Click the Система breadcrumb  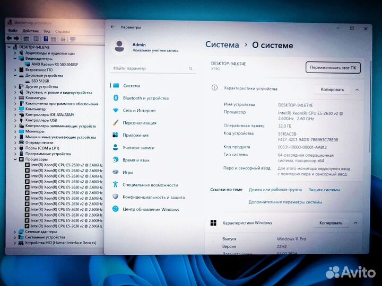(222, 44)
